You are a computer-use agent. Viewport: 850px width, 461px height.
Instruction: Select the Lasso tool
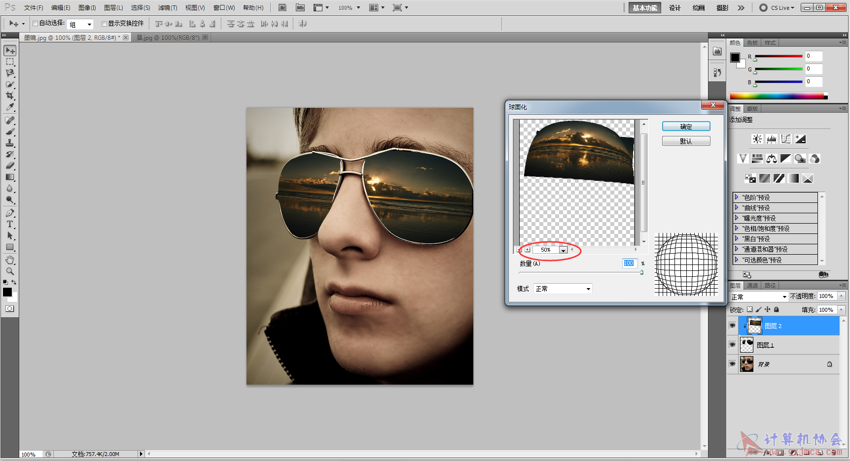pyautogui.click(x=10, y=73)
